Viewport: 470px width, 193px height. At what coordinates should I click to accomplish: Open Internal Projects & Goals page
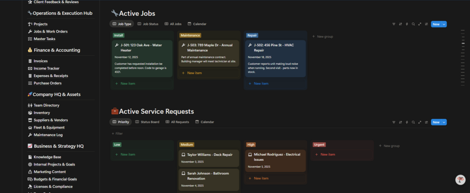coord(54,165)
